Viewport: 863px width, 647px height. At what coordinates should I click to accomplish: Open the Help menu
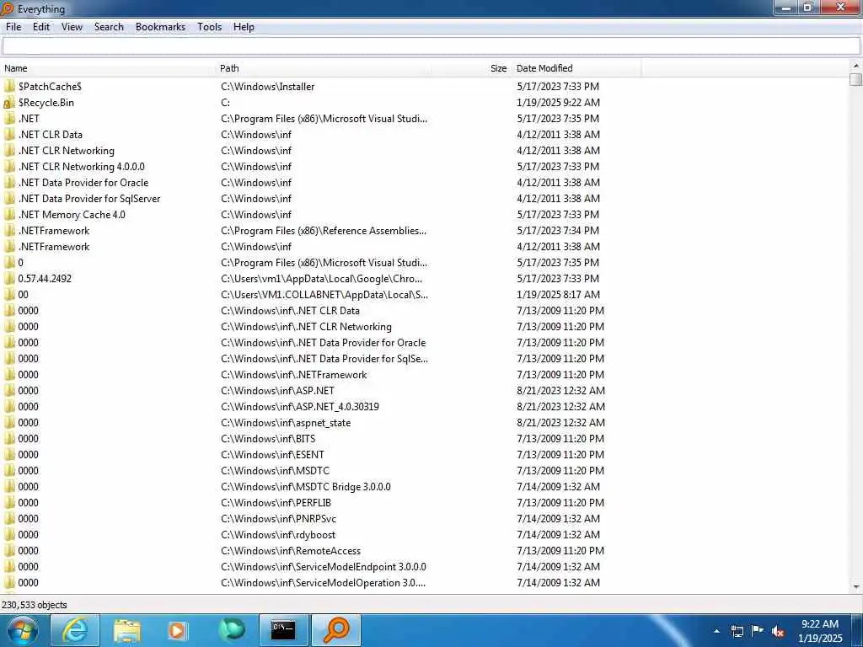pos(244,27)
